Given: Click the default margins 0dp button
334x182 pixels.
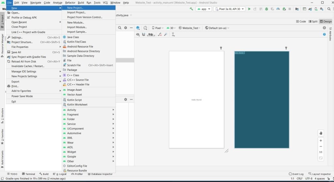Looking at the screenshot, I should click(x=151, y=34).
